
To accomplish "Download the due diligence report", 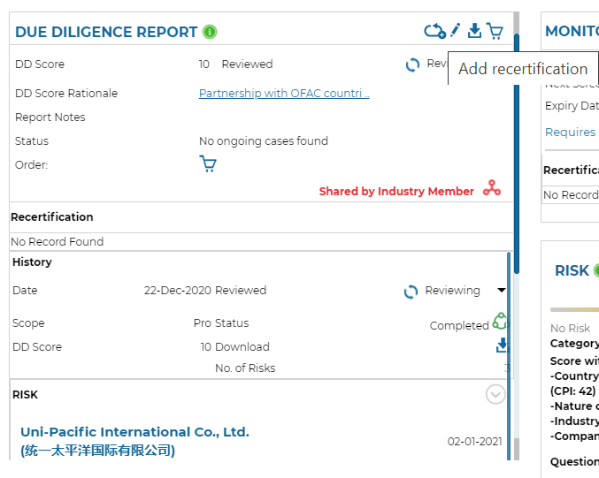I will coord(474,31).
